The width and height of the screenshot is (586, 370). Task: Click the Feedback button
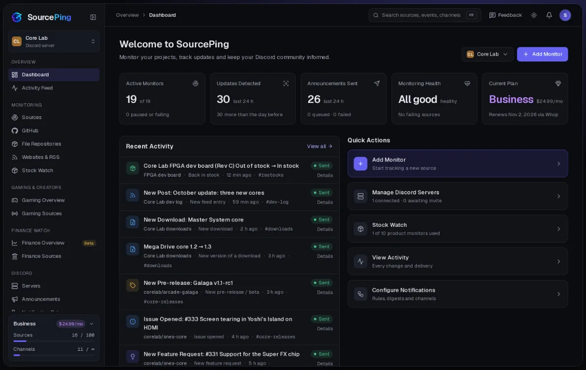click(x=505, y=15)
